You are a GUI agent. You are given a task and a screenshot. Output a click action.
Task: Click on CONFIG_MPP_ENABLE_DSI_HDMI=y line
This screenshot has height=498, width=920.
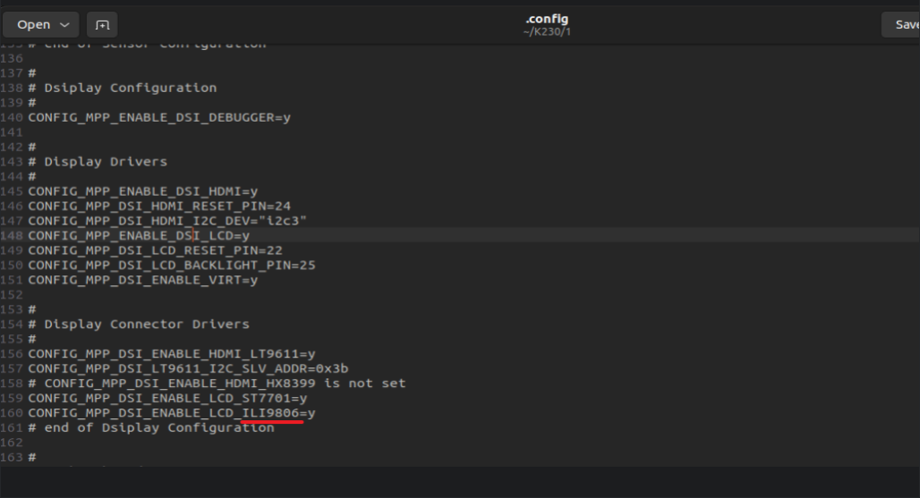(x=142, y=191)
